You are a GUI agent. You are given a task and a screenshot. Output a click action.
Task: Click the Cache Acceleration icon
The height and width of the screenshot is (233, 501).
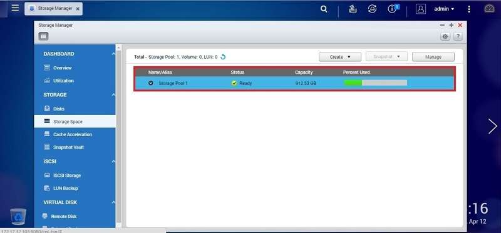point(47,134)
